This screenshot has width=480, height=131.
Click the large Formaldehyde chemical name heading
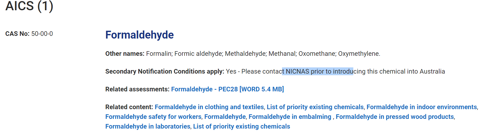click(139, 35)
